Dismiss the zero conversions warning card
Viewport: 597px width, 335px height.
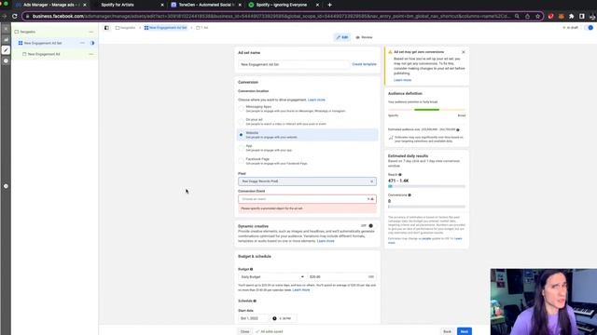pos(464,52)
